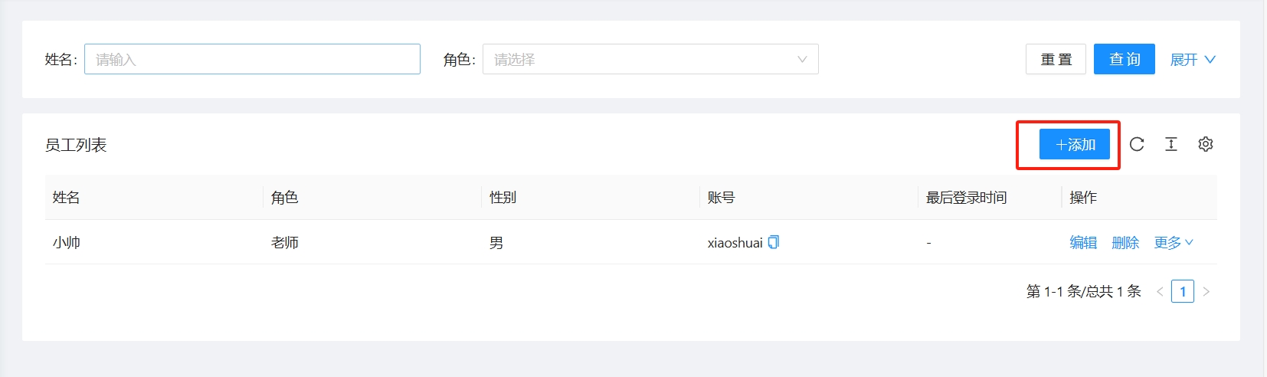Click the blue +添加 button
1267x377 pixels.
coord(1074,144)
